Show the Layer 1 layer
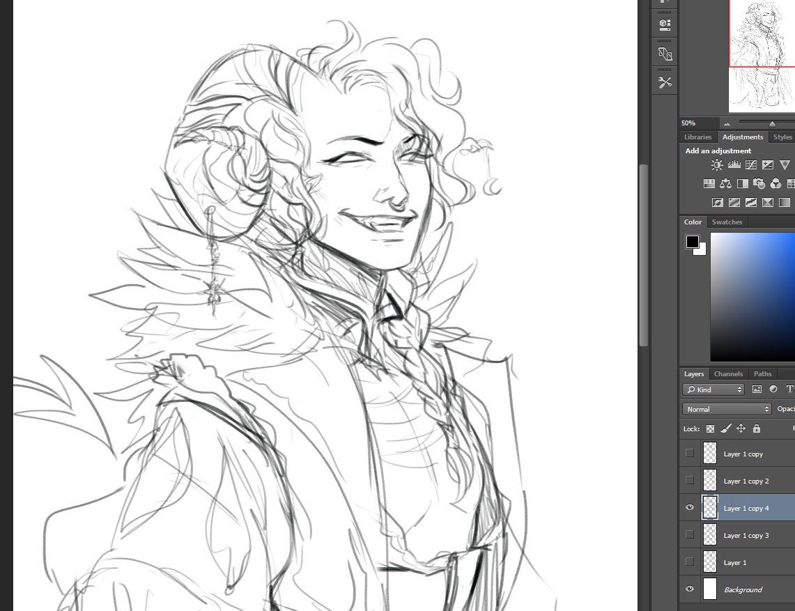795x611 pixels. (x=690, y=562)
